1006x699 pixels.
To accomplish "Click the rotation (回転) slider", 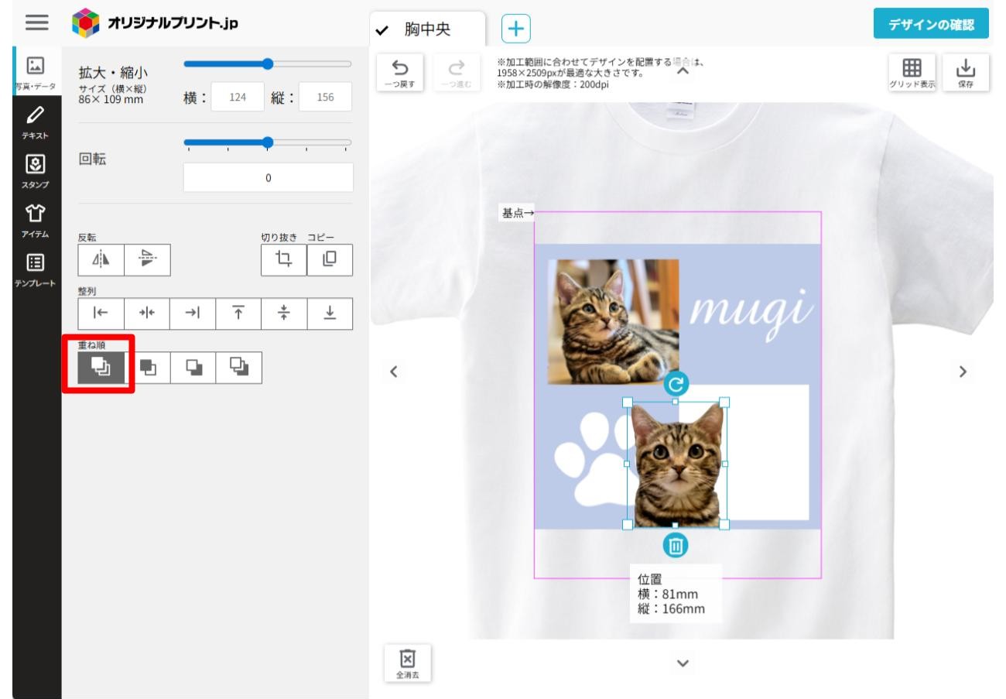I will click(x=268, y=143).
